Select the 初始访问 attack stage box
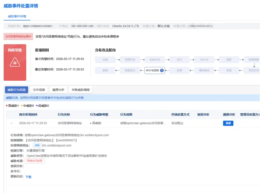This screenshot has width=260, height=193. 155,59
